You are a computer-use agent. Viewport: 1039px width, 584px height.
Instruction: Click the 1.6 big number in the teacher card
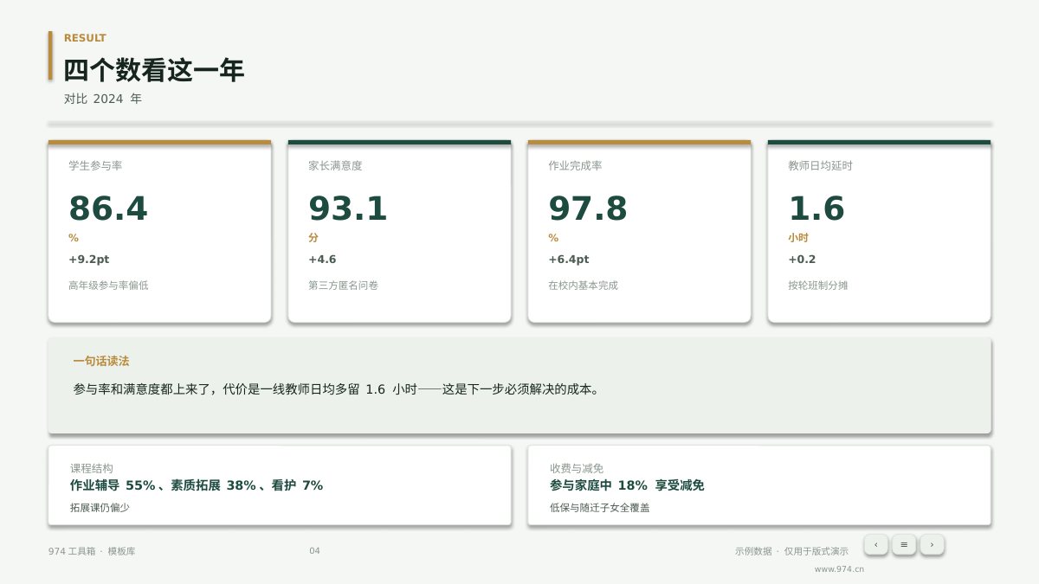coord(816,209)
